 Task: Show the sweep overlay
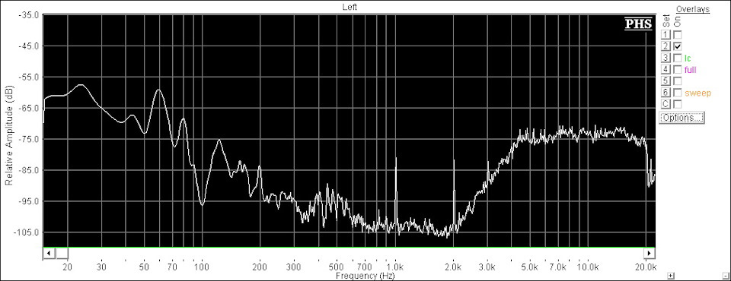[x=678, y=92]
